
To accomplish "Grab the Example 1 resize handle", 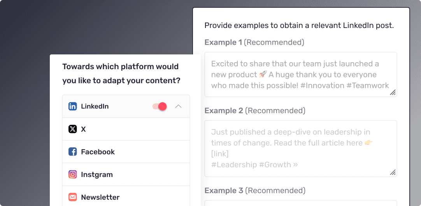I will [x=393, y=93].
